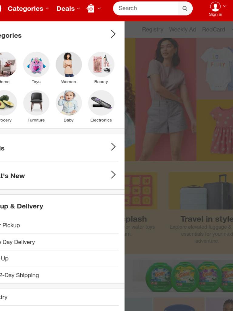Open the Weekly Ad tab
This screenshot has height=311, width=233.
coord(182,29)
